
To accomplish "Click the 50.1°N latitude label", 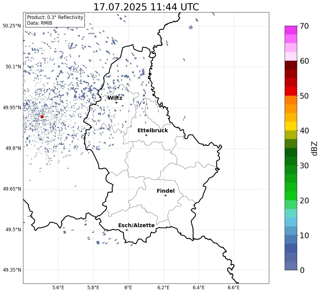I will pos(13,67).
